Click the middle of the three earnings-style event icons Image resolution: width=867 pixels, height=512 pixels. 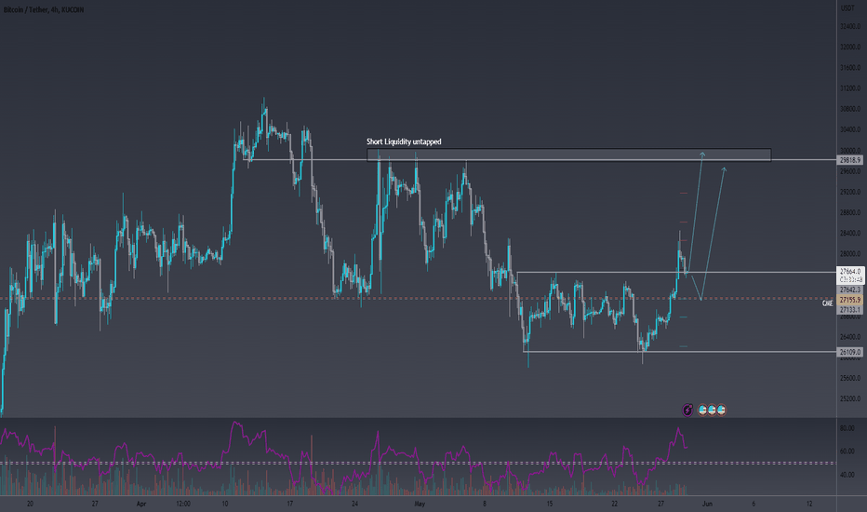[x=712, y=411]
